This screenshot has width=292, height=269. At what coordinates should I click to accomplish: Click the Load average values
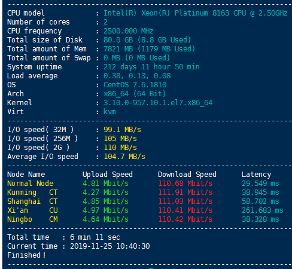[x=137, y=76]
